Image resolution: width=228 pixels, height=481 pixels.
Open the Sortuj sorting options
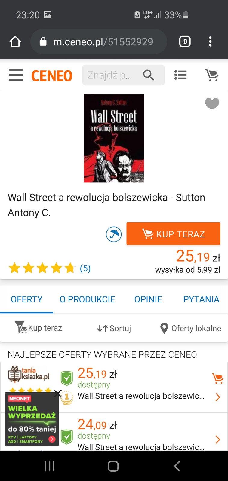(114, 328)
